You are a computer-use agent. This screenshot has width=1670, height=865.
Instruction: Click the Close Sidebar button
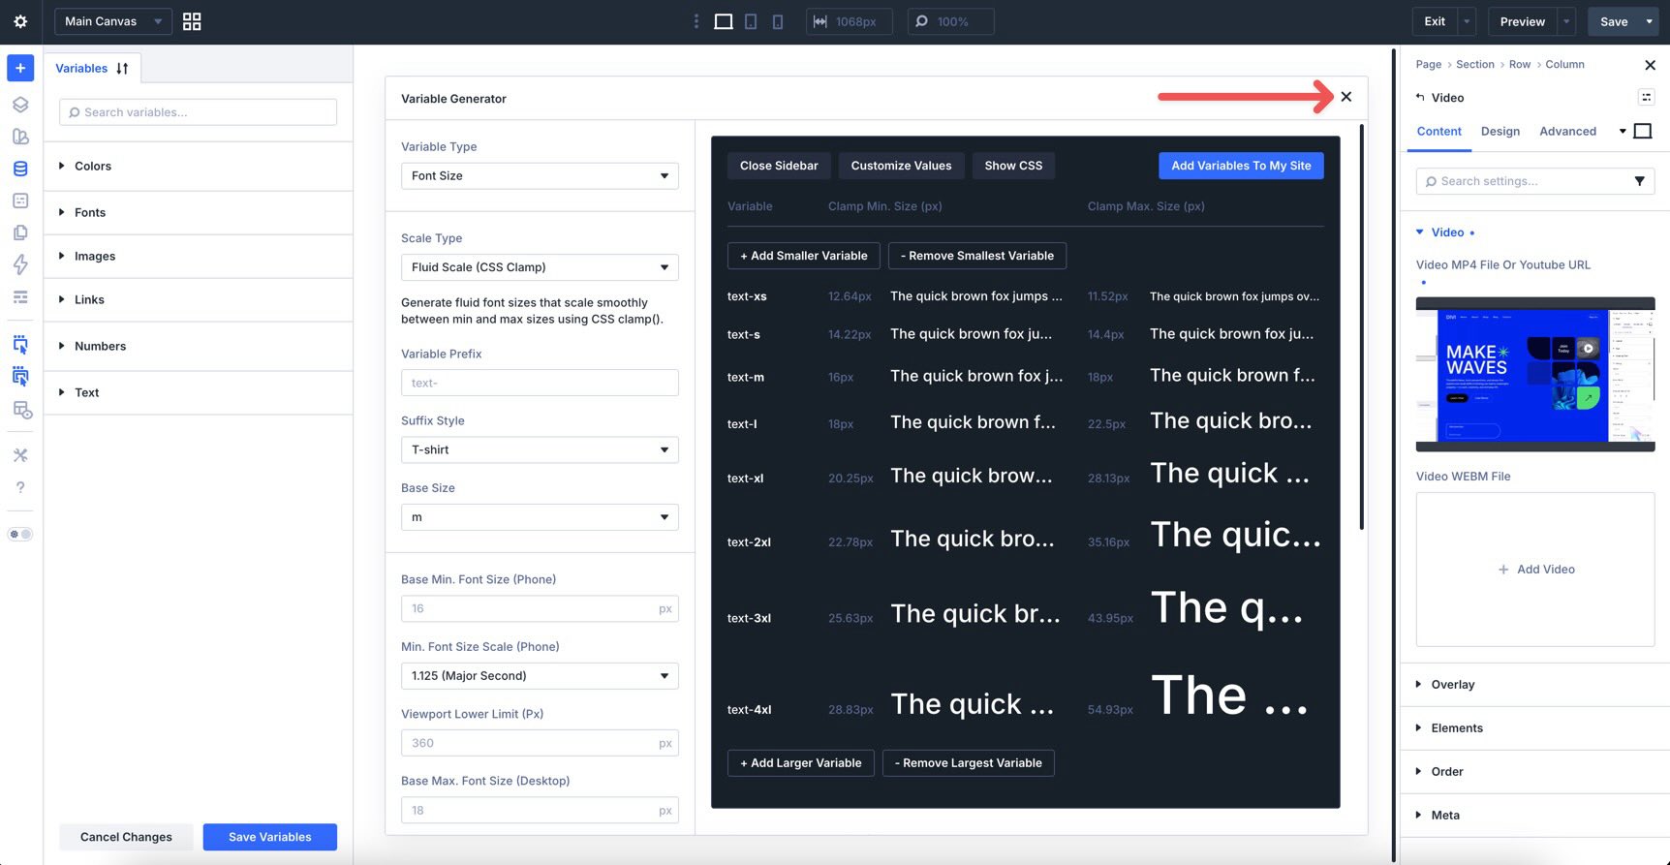tap(779, 166)
